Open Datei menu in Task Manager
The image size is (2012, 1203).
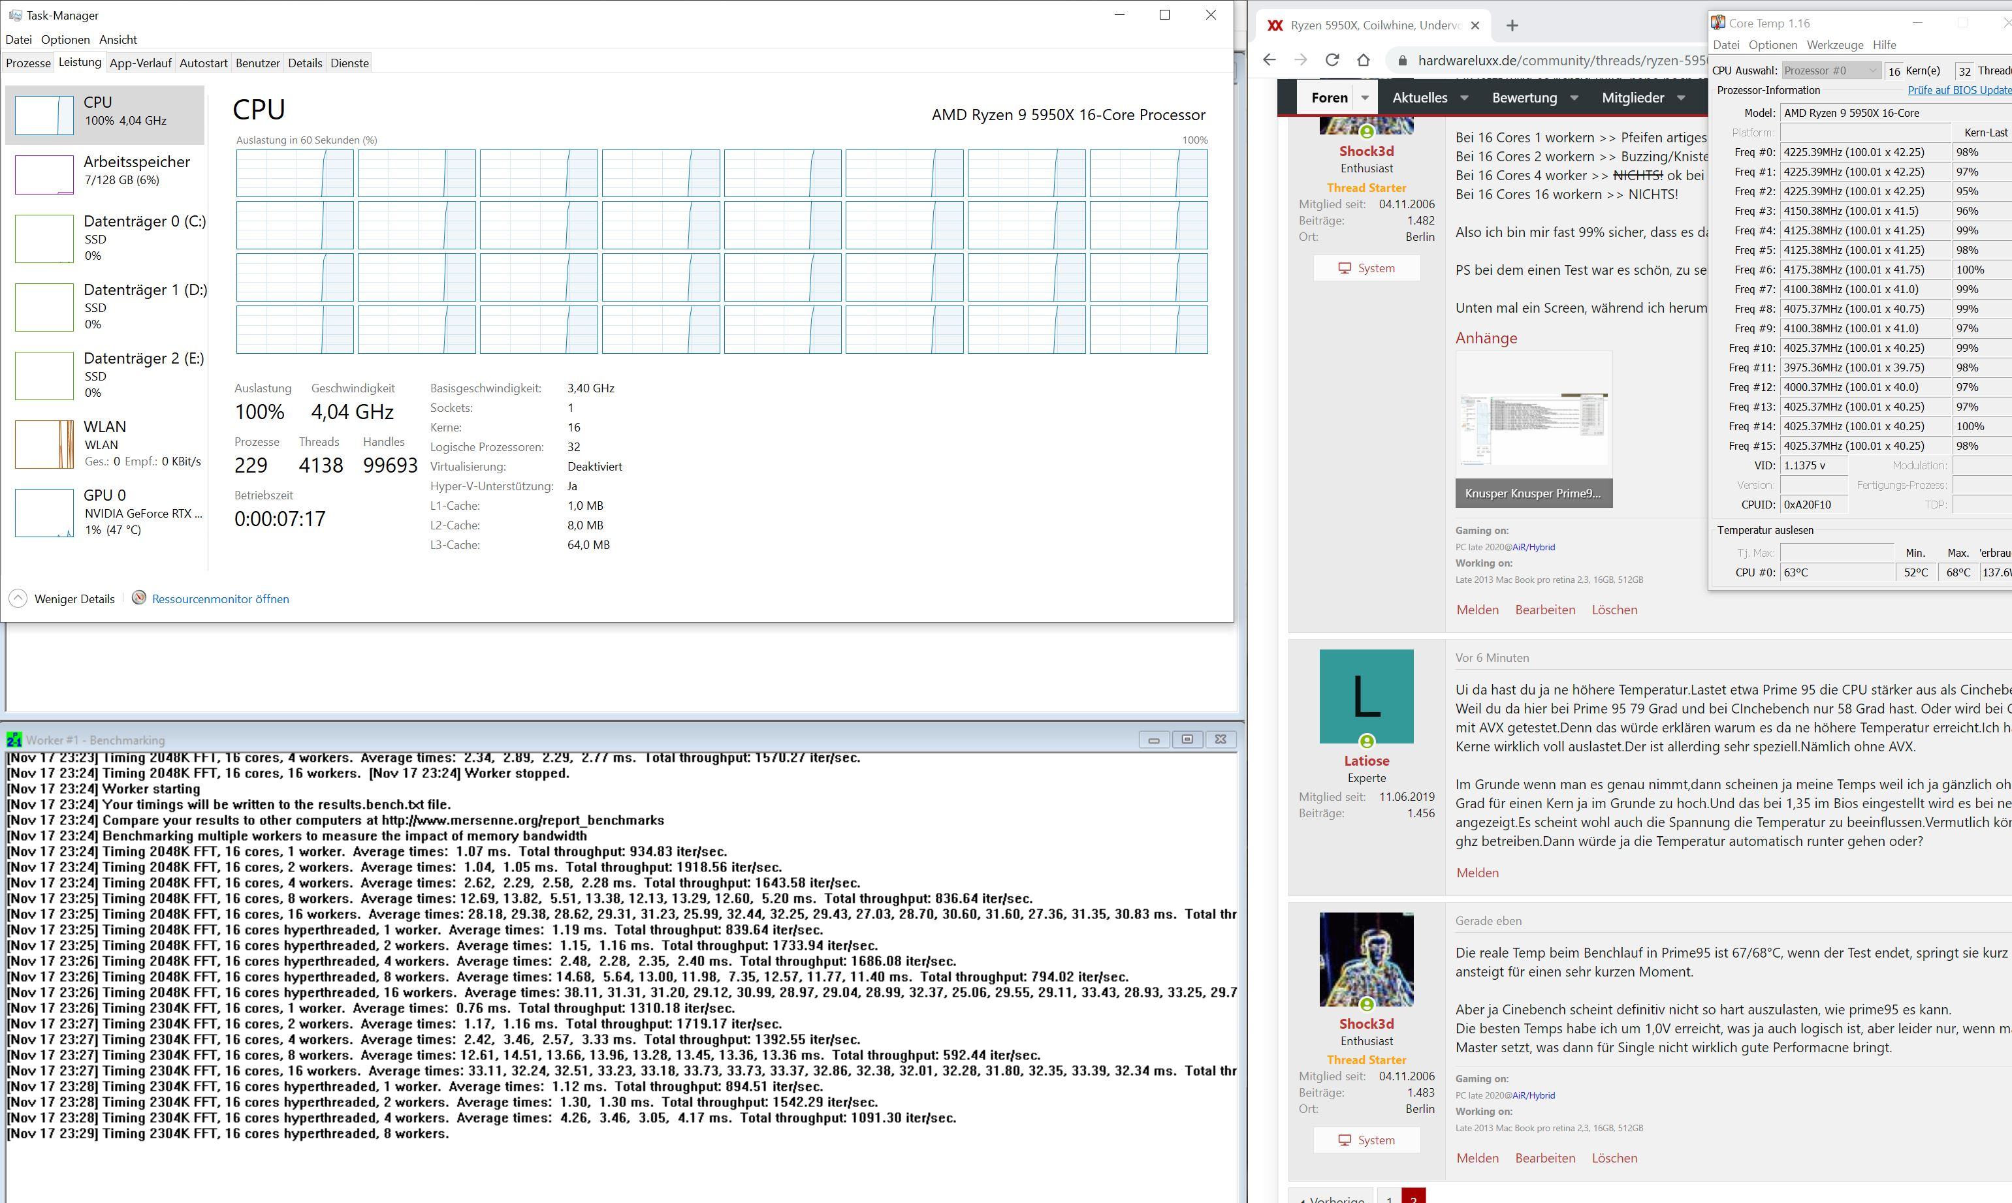tap(19, 39)
